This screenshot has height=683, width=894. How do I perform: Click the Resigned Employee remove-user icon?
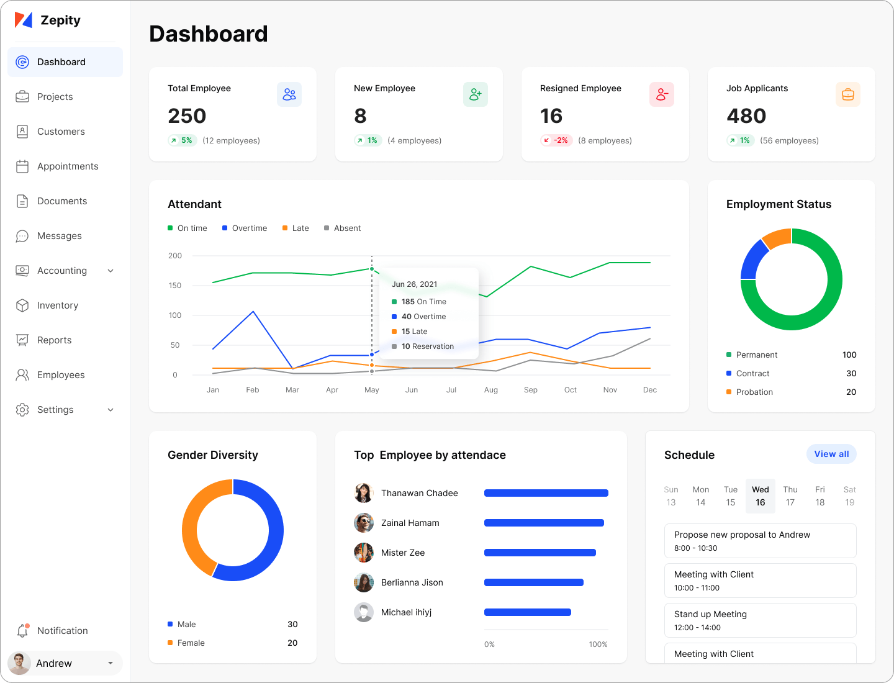point(661,94)
